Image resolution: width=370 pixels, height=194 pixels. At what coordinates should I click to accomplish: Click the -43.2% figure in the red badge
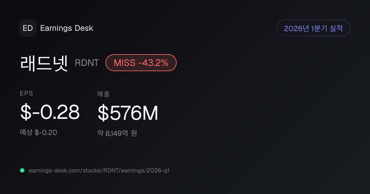pyautogui.click(x=153, y=63)
